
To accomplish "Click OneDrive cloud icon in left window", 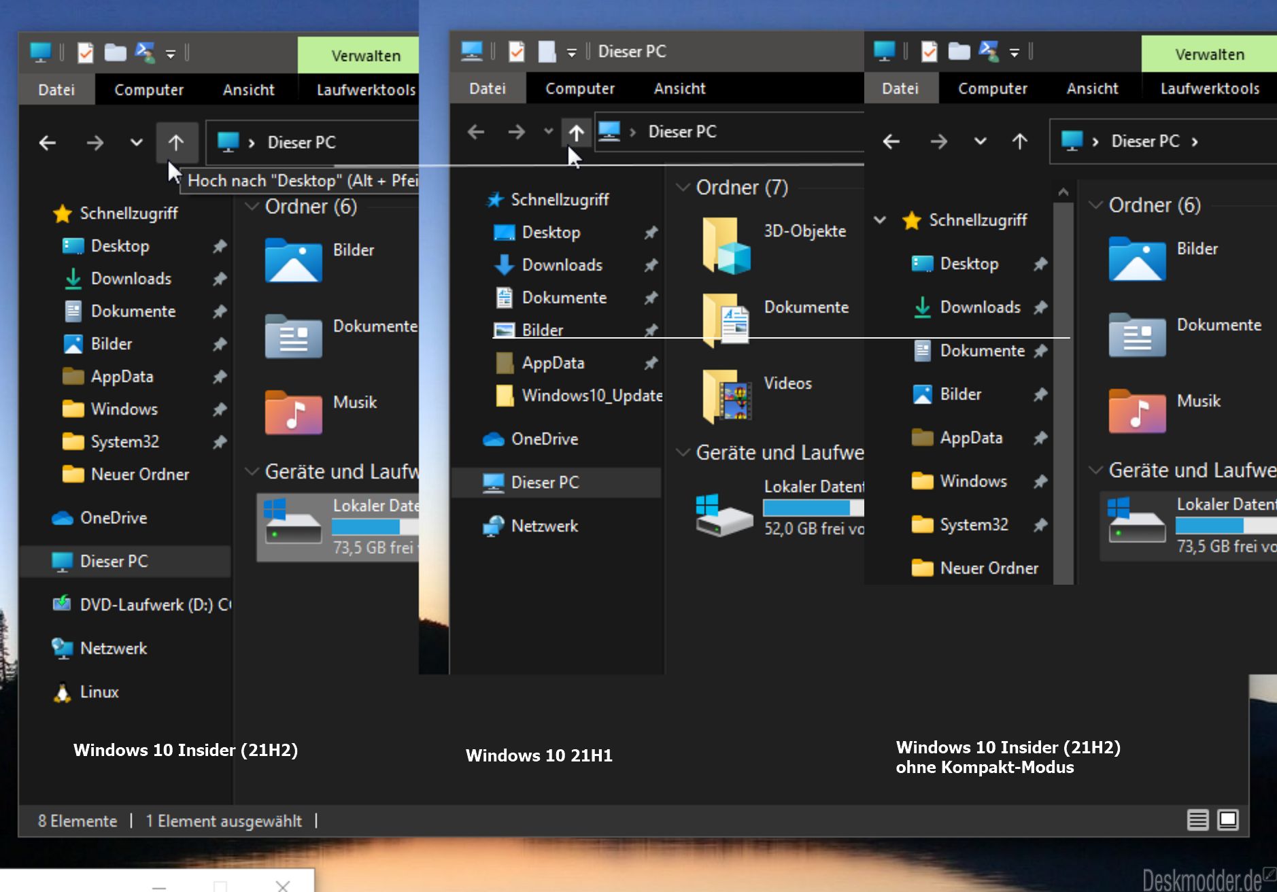I will (63, 518).
